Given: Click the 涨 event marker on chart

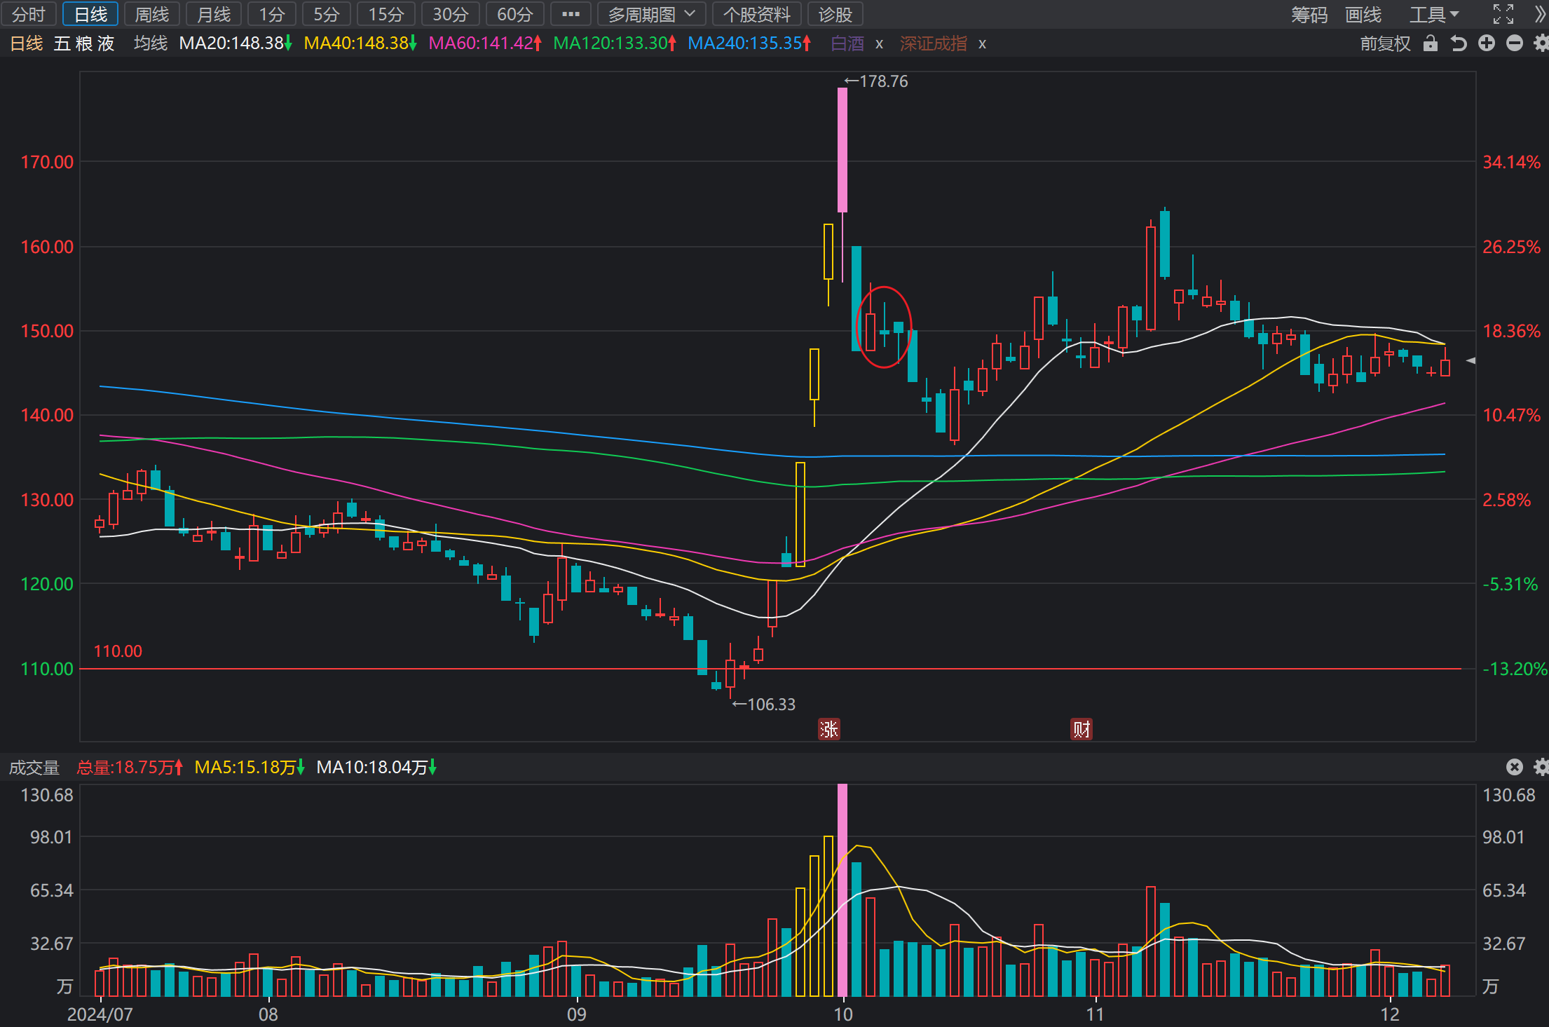Looking at the screenshot, I should pyautogui.click(x=829, y=729).
